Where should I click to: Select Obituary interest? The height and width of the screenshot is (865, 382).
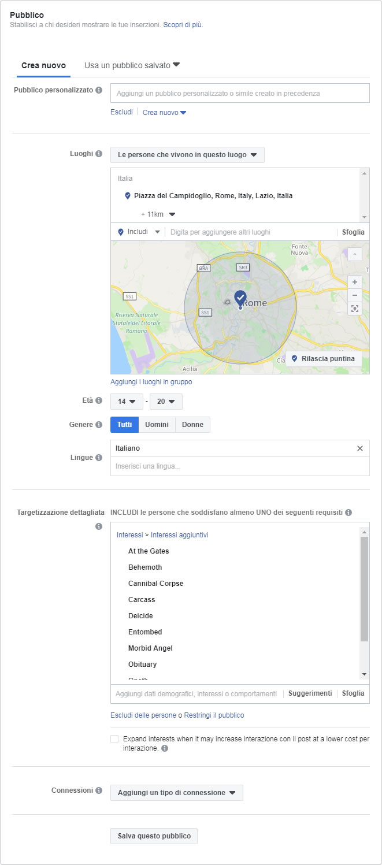tap(142, 664)
